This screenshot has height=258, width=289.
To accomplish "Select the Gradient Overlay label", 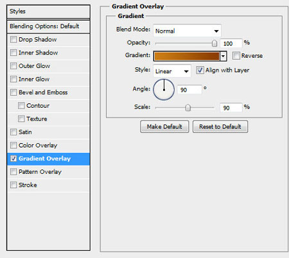I will pyautogui.click(x=45, y=159).
